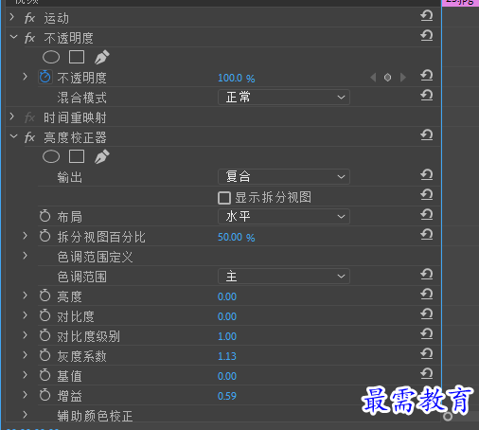Expand the 对比度 parameter row
The width and height of the screenshot is (479, 430).
26,315
